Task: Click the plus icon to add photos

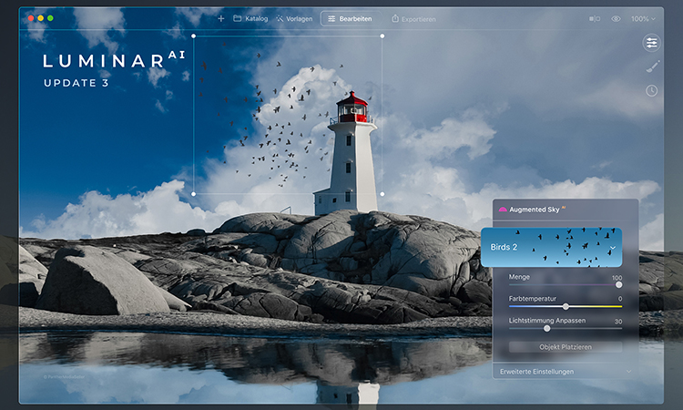Action: [220, 18]
